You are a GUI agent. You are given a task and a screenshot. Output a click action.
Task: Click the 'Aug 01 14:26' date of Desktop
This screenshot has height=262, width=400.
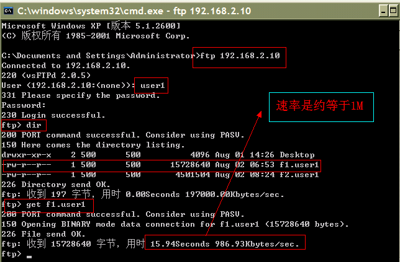click(x=244, y=155)
